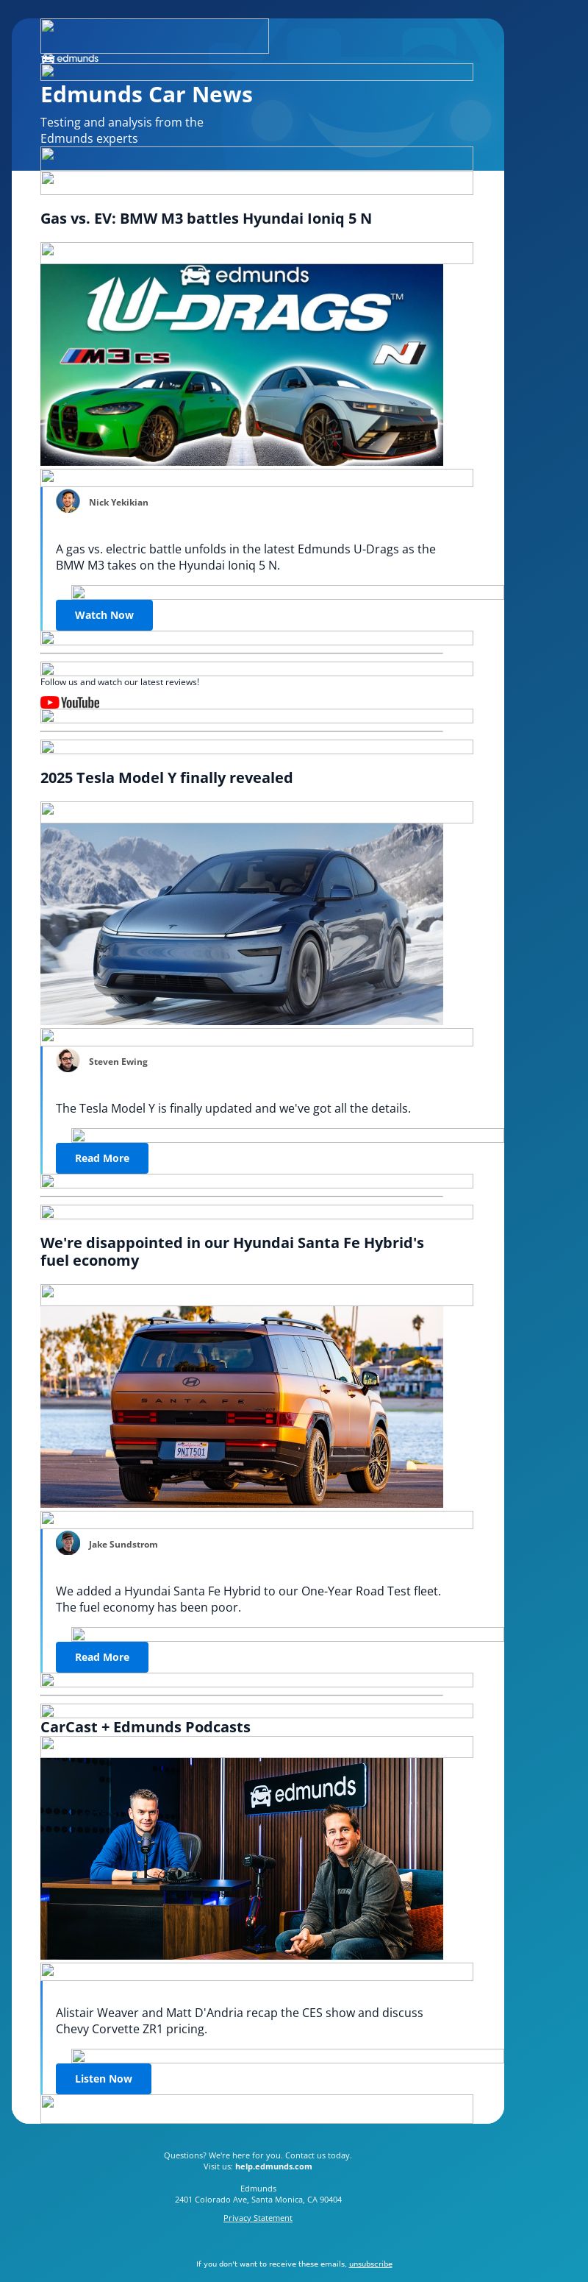Click Steven Ewing's author avatar
The image size is (588, 2282).
(68, 1060)
